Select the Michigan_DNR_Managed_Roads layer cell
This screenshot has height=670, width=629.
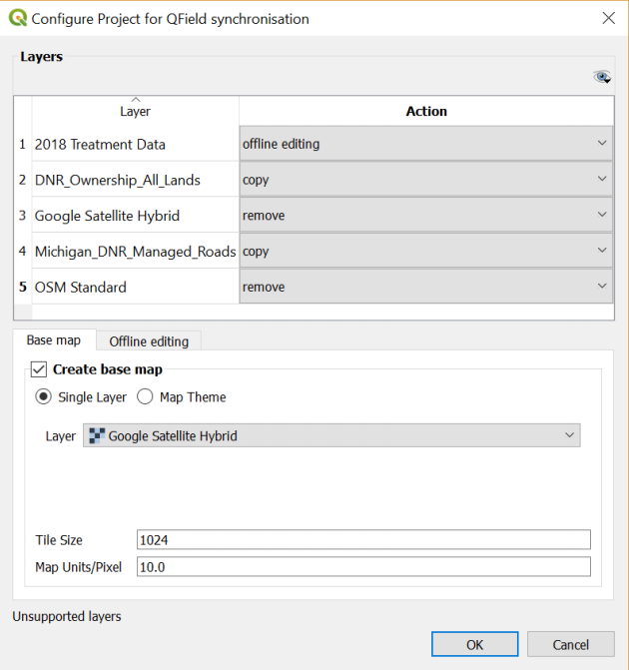135,252
